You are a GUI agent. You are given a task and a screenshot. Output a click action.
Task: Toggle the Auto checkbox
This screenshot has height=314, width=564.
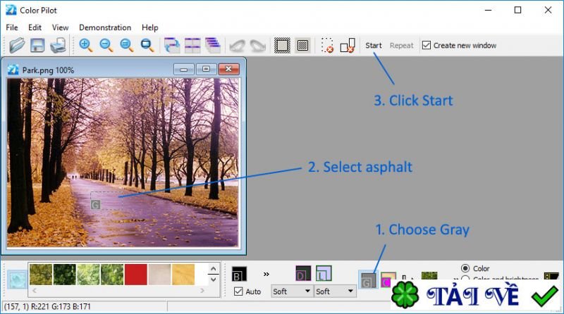238,291
